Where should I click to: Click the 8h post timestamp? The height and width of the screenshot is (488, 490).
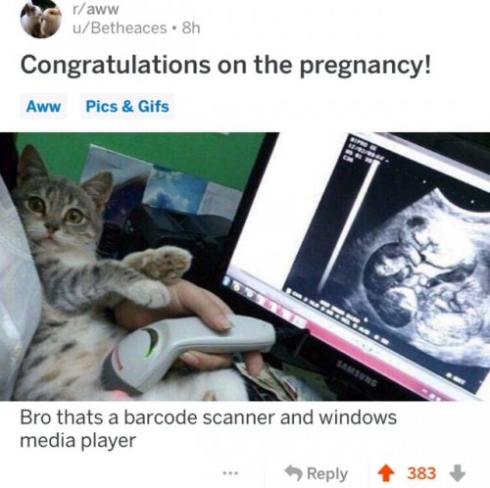pyautogui.click(x=191, y=27)
